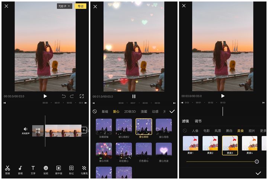Viewport: 268px width, 180px height.
Task: Close the left editor screen
Action: [6, 6]
